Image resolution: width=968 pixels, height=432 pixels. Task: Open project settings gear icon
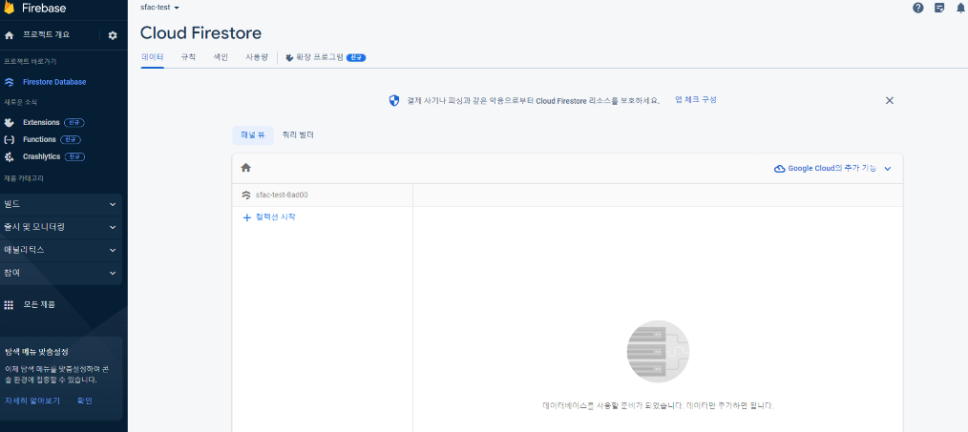click(x=113, y=36)
